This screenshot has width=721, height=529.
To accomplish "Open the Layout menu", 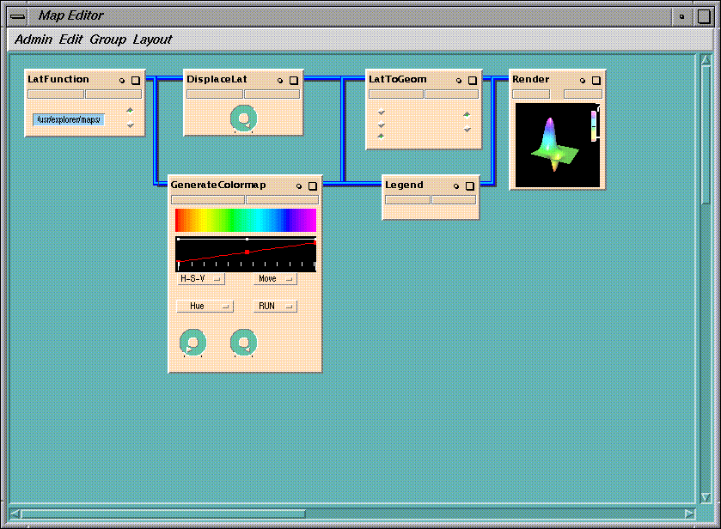I will pyautogui.click(x=152, y=40).
